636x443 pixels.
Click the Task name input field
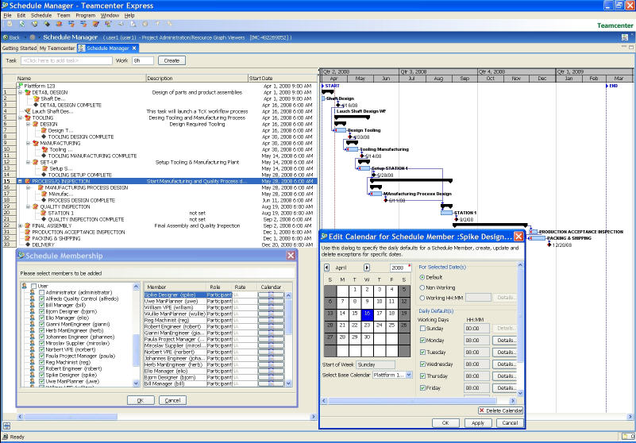pyautogui.click(x=66, y=61)
